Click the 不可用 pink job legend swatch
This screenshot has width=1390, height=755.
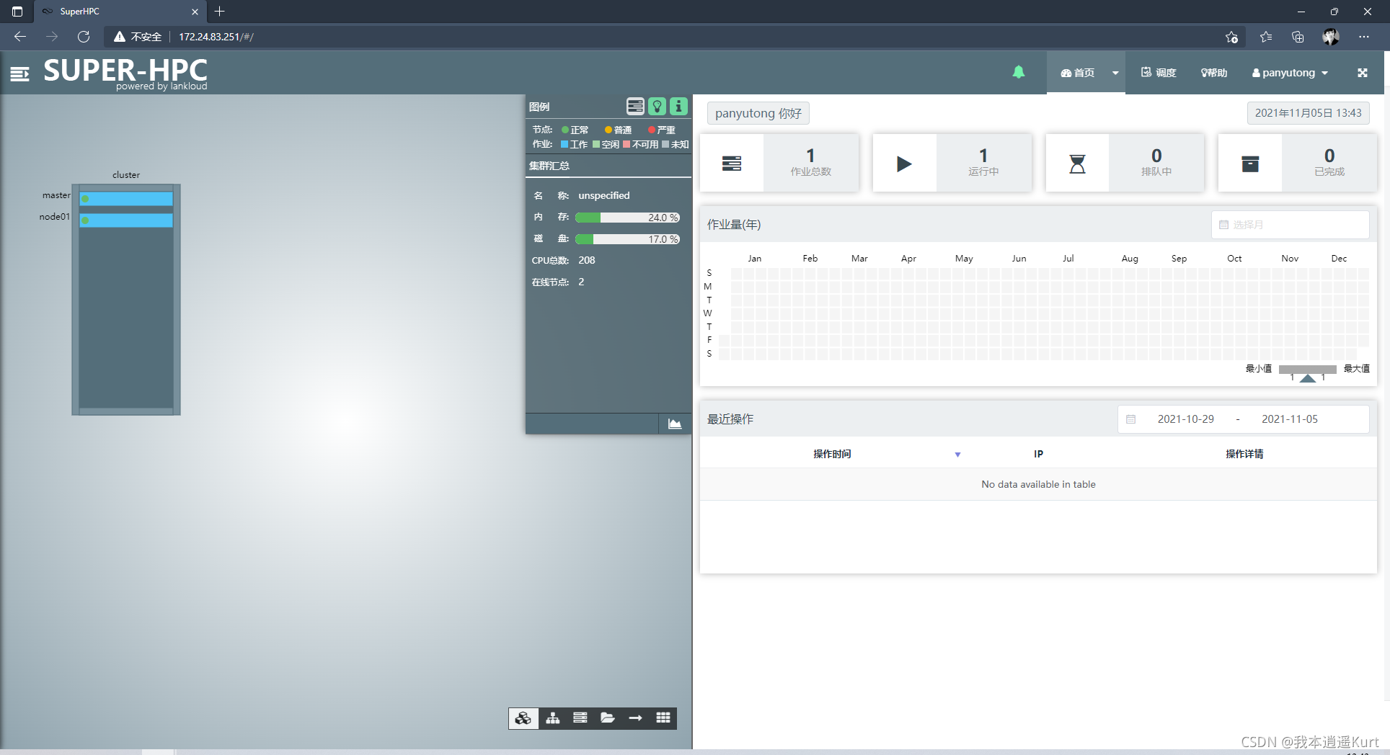[627, 145]
